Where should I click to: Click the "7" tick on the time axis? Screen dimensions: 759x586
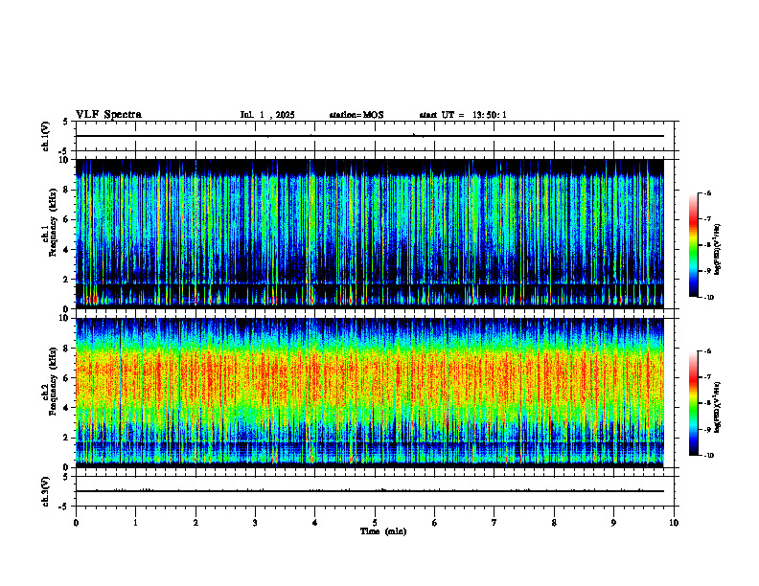pos(494,523)
